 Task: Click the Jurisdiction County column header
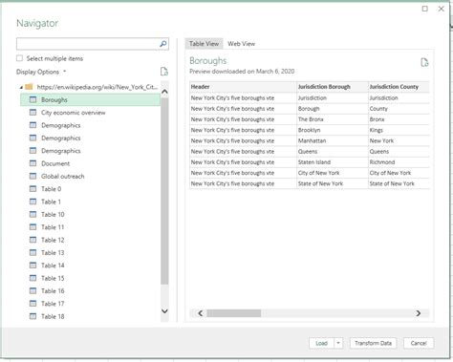click(399, 87)
